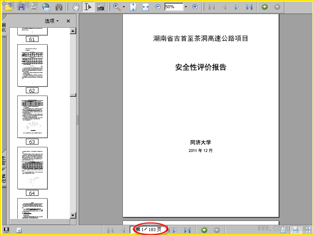Click the heading 湖南省吉首至茶洞高速公路项目
This screenshot has height=235, width=314.
pos(201,38)
